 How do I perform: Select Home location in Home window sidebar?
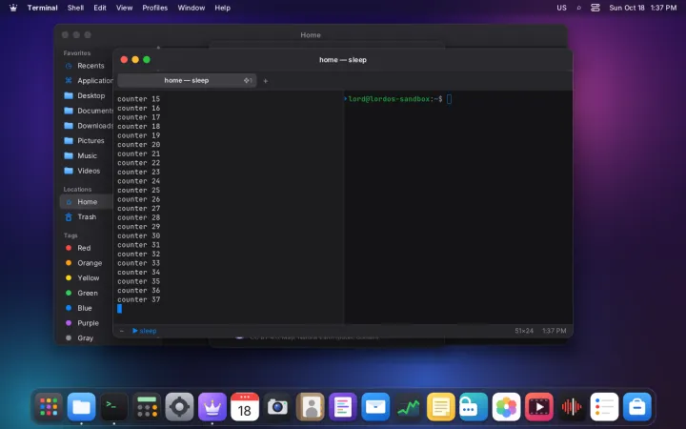click(87, 202)
